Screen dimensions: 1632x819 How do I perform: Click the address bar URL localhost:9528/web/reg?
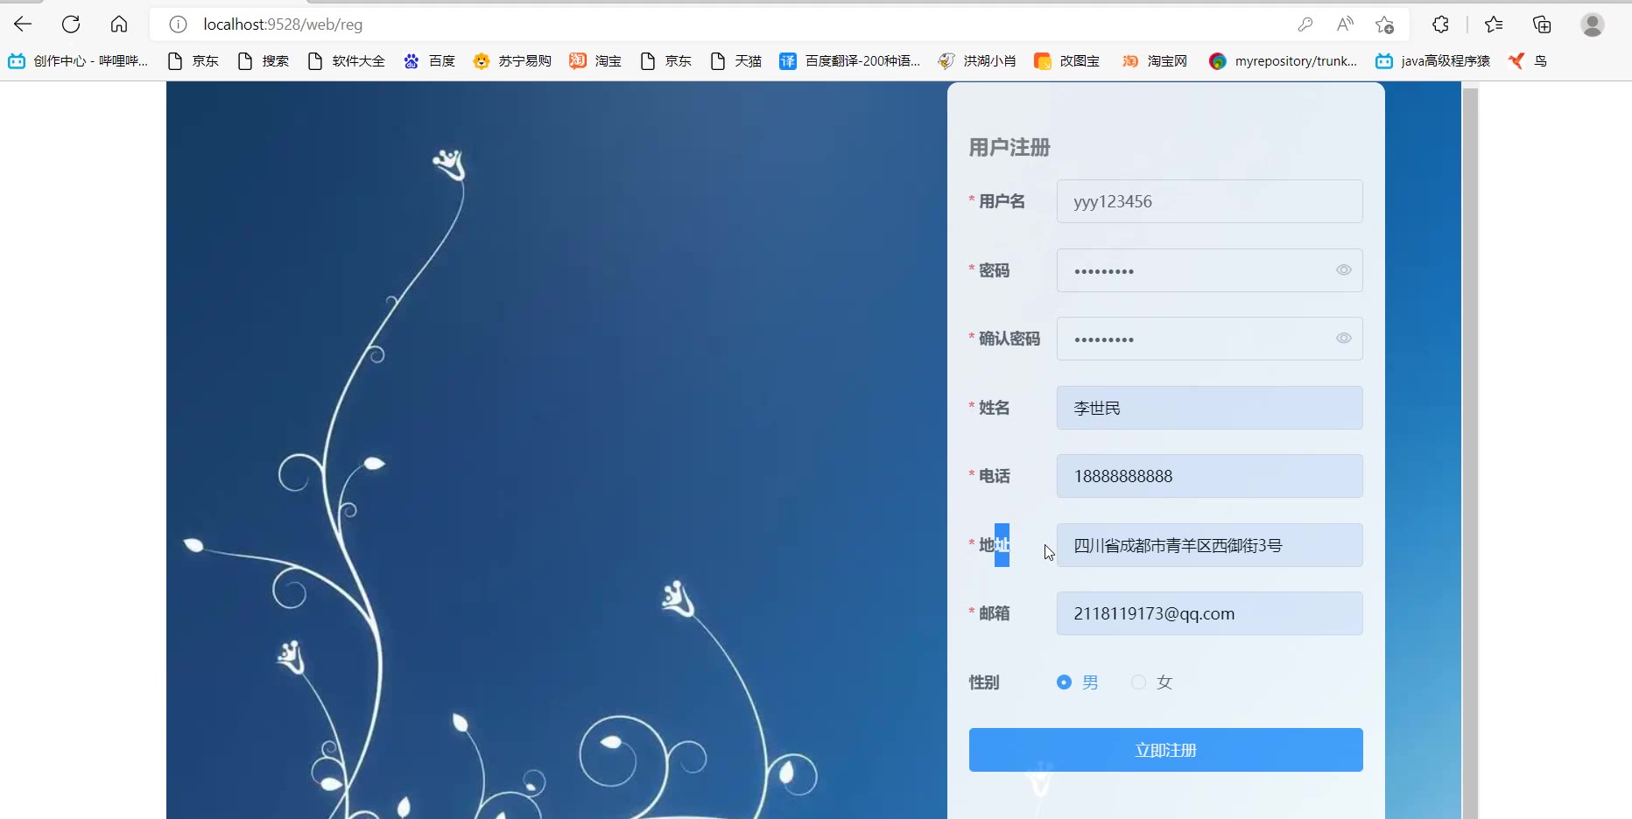[283, 24]
